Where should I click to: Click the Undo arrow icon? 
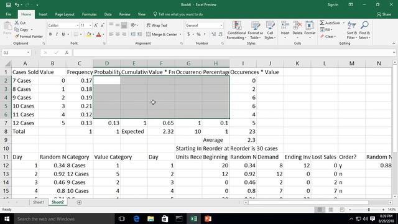[17, 5]
